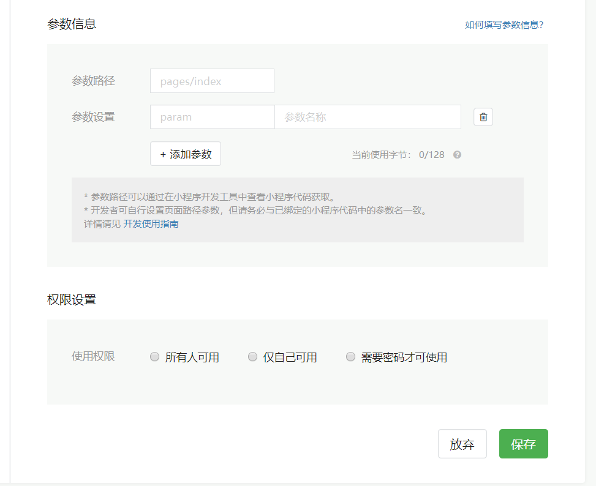The width and height of the screenshot is (596, 486).
Task: Open the 如何填写参数信息 help link
Action: point(504,25)
